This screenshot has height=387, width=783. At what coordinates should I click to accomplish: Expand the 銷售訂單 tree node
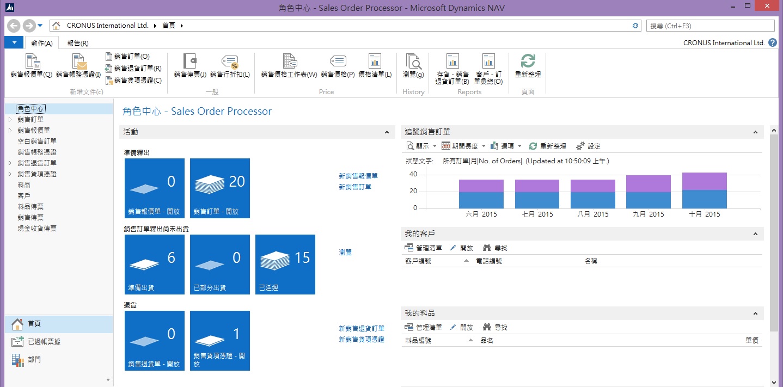click(x=9, y=120)
